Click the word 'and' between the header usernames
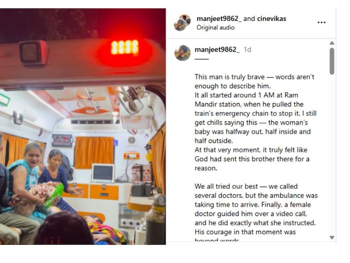 pos(249,19)
